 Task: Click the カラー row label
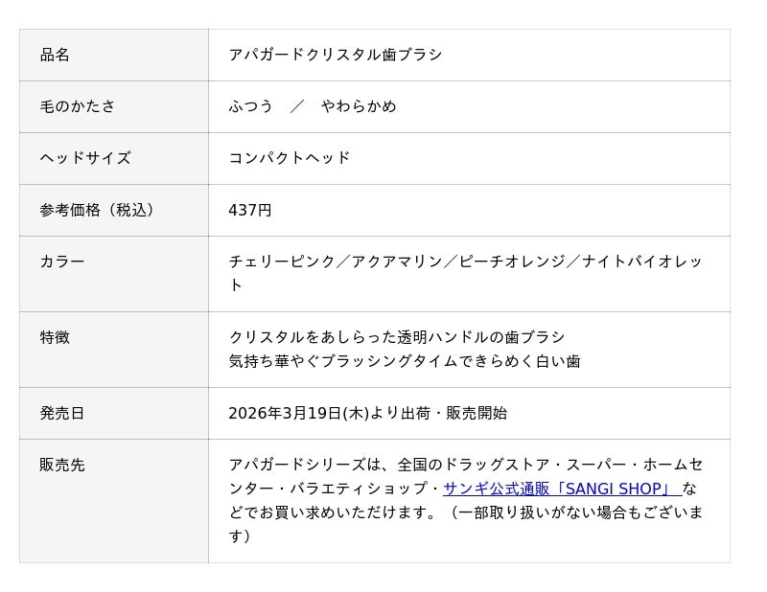coord(61,262)
